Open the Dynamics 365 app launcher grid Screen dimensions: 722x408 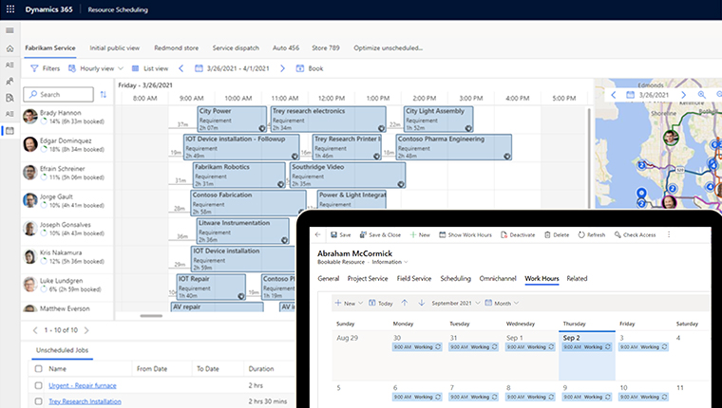tap(10, 9)
